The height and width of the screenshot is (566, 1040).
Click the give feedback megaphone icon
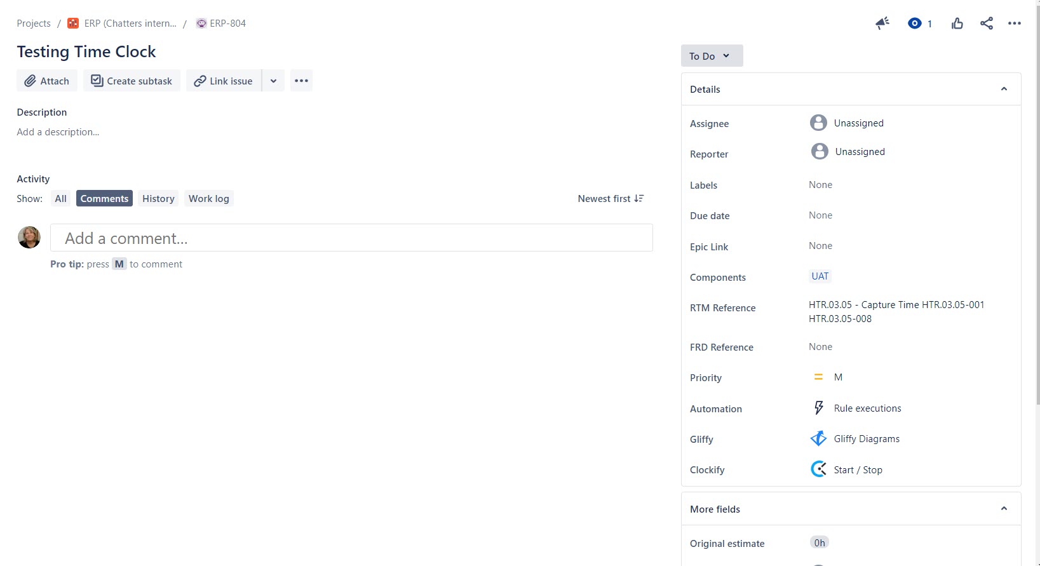click(x=882, y=24)
